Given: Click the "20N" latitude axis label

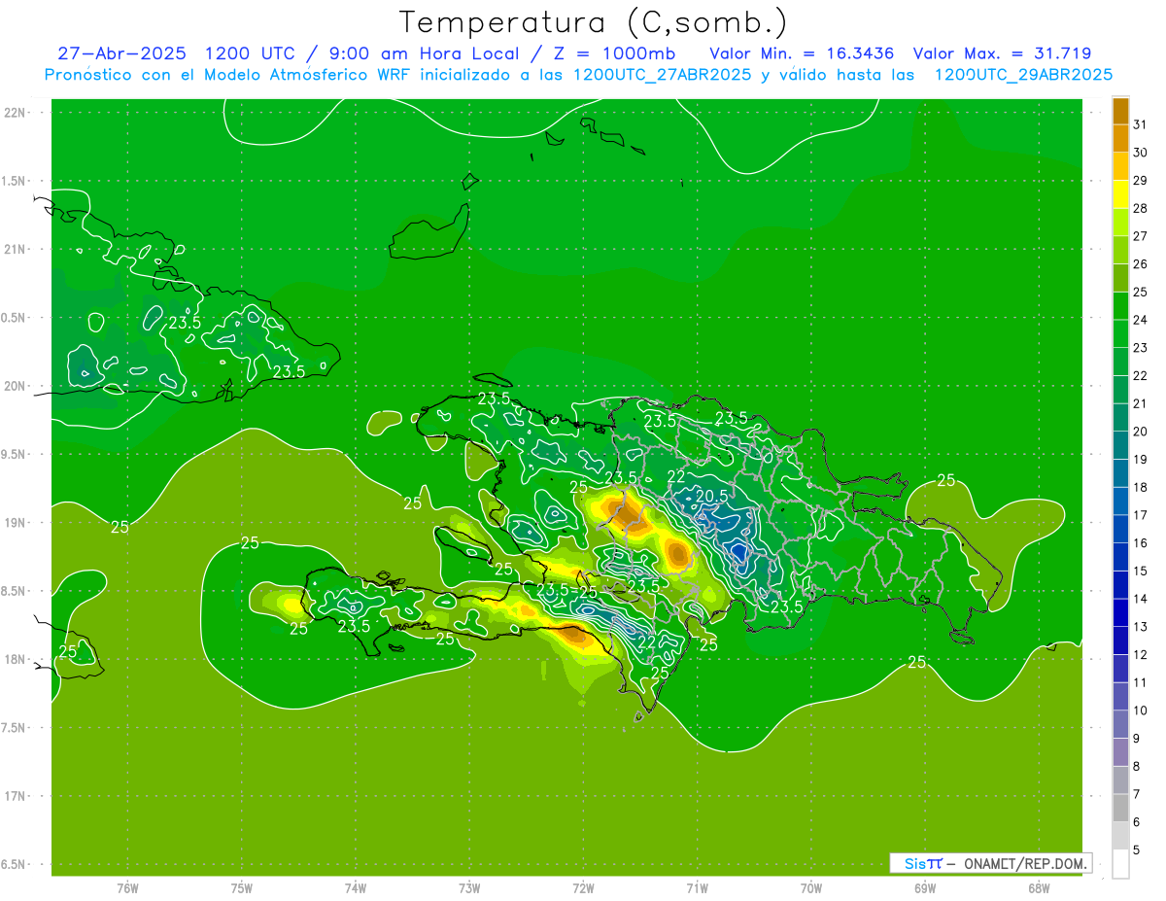Looking at the screenshot, I should pos(16,386).
